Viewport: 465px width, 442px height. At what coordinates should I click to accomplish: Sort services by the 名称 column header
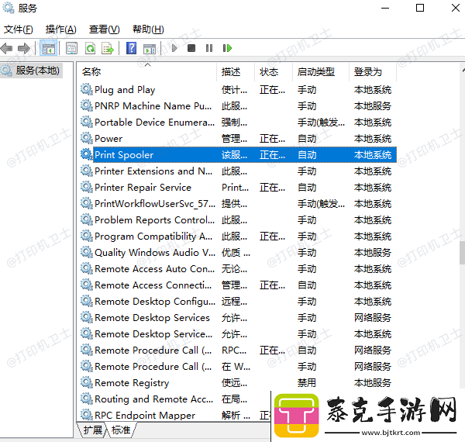[x=91, y=71]
